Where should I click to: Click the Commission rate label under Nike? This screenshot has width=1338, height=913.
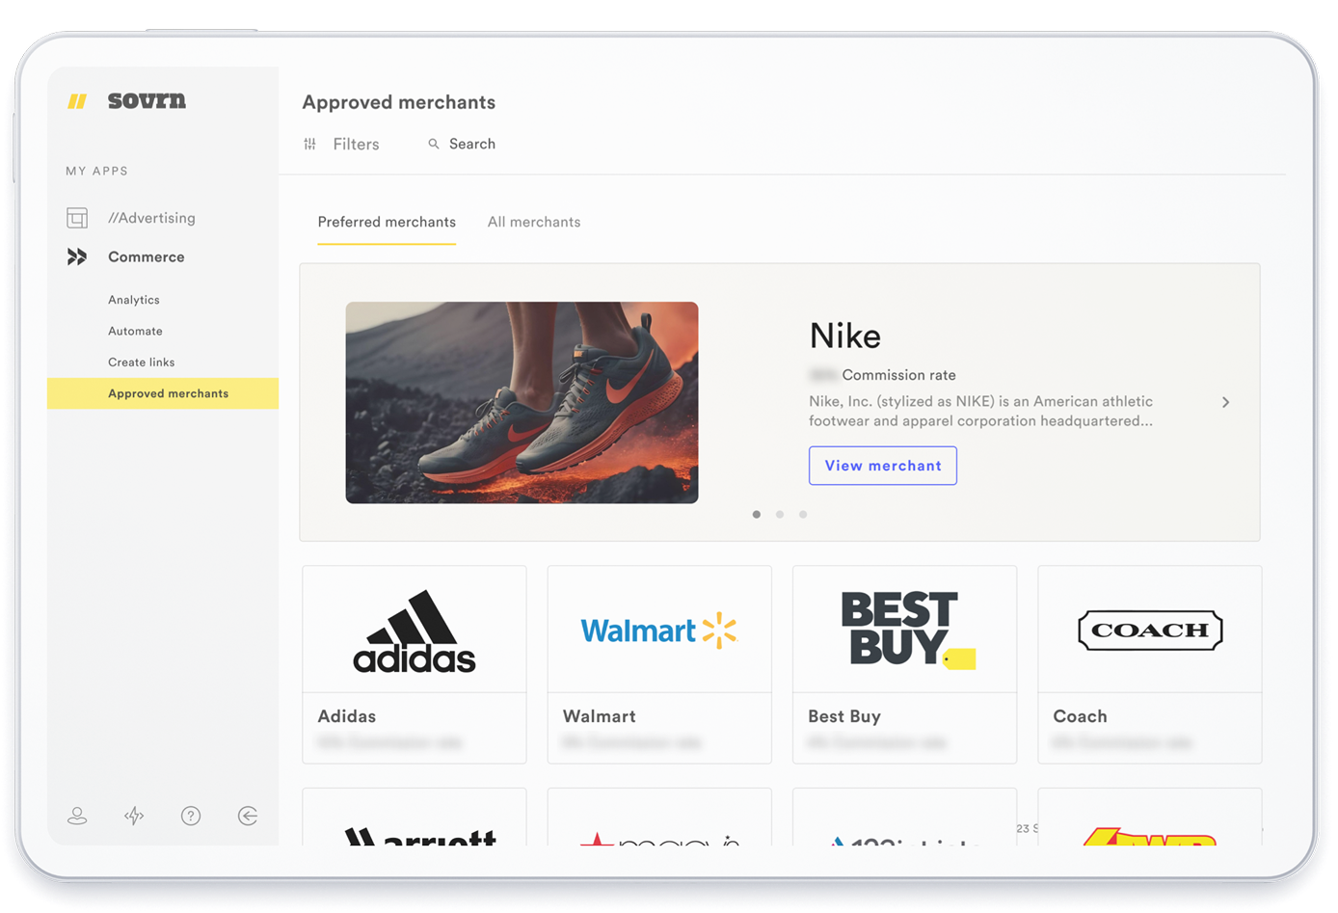(899, 375)
